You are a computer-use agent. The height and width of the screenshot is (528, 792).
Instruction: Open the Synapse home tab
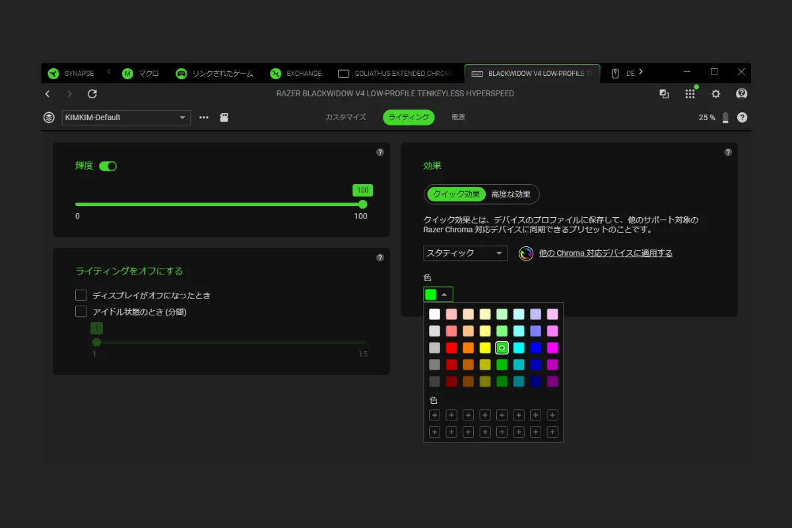pos(71,73)
